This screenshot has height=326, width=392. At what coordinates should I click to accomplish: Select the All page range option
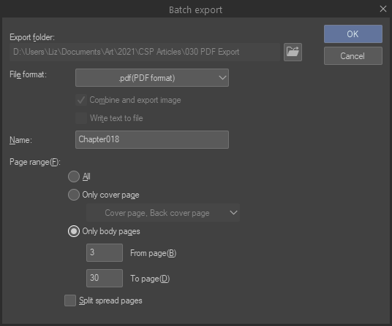click(74, 176)
